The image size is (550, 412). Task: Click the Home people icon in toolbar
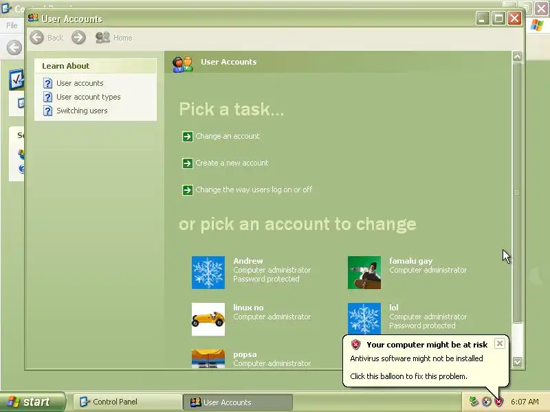(102, 38)
